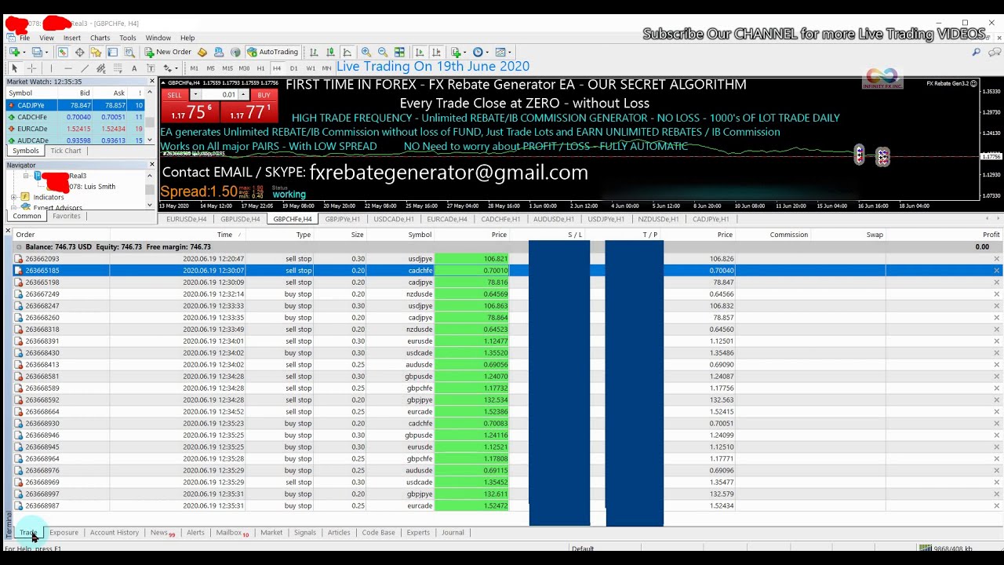Click the red SELL button
Viewport: 1004px width, 565px height.
[174, 95]
